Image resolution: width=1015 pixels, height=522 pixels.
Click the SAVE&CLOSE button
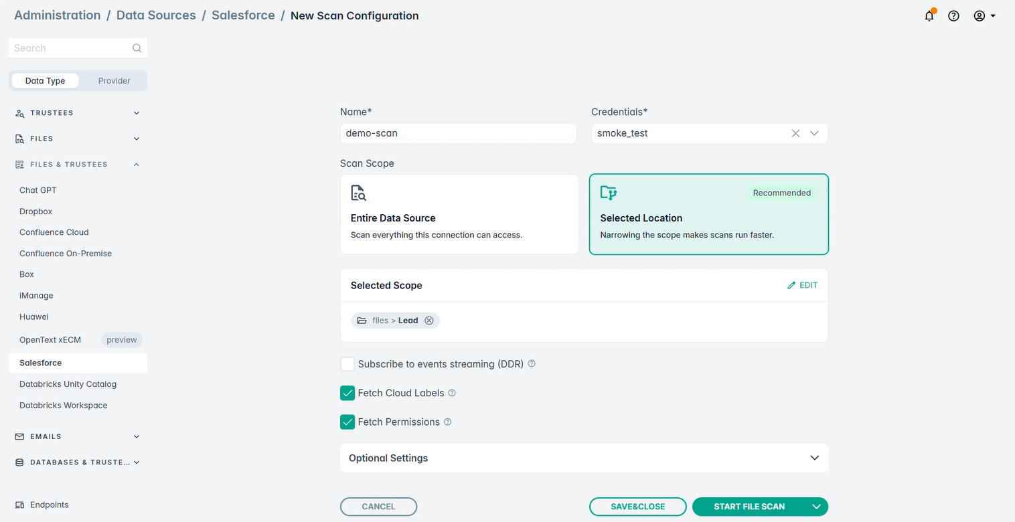638,507
